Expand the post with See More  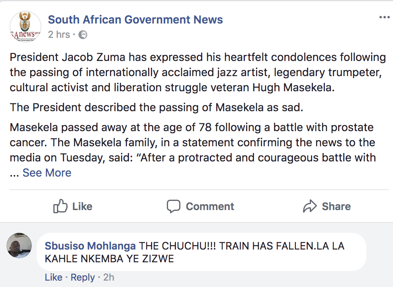pos(47,173)
